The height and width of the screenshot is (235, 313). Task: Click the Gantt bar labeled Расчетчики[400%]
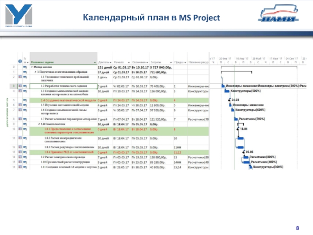(x=246, y=162)
